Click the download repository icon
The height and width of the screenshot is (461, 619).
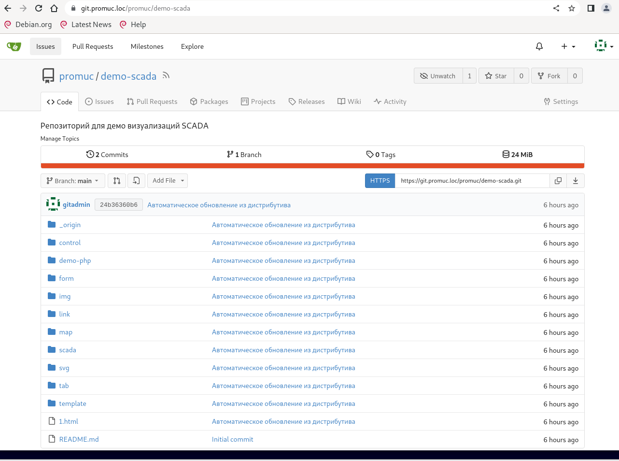coord(576,181)
